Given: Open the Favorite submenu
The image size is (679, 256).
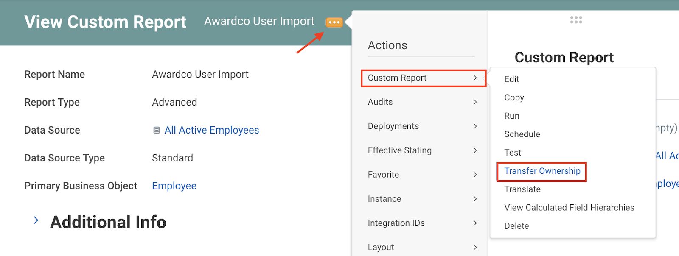Looking at the screenshot, I should (422, 175).
